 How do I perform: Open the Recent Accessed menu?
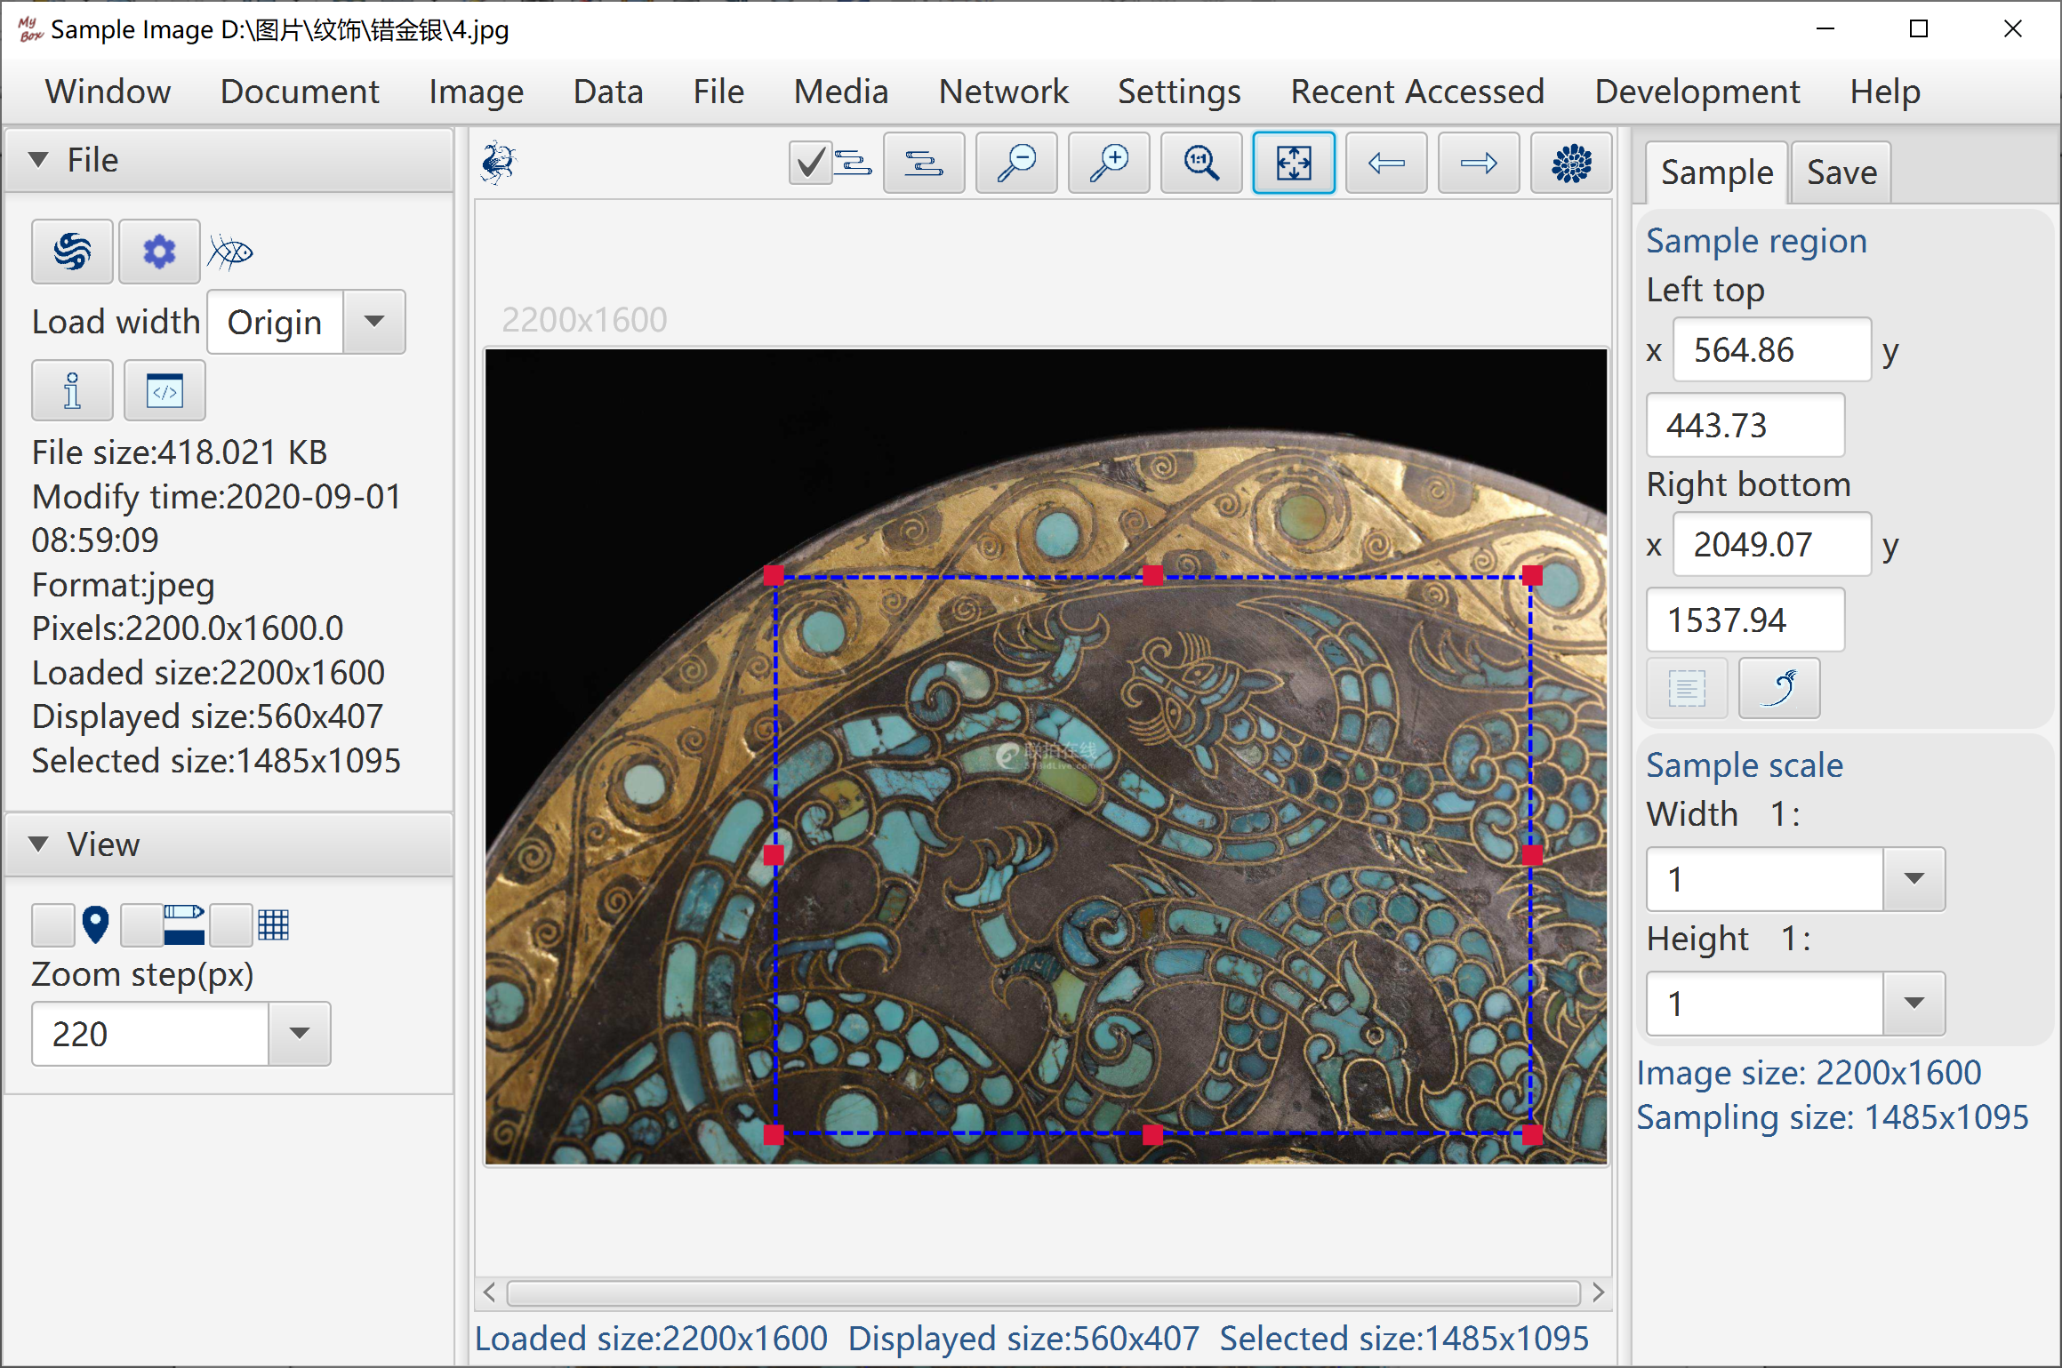tap(1417, 92)
